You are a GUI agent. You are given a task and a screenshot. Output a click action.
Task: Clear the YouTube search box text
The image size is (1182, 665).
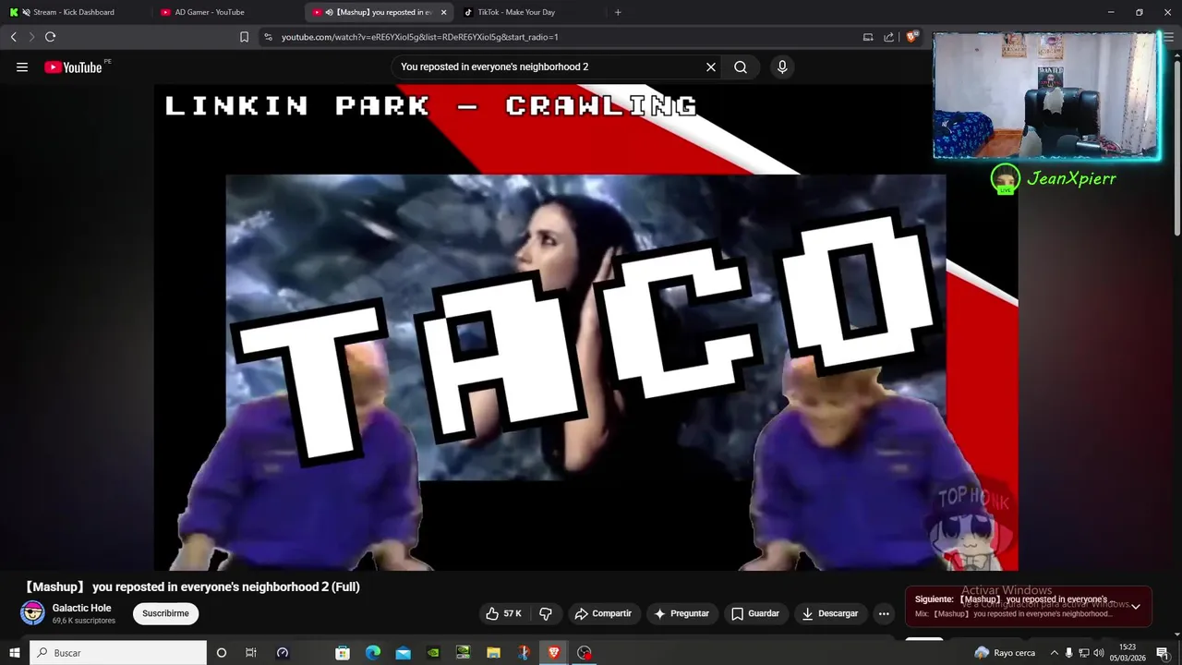(x=711, y=66)
